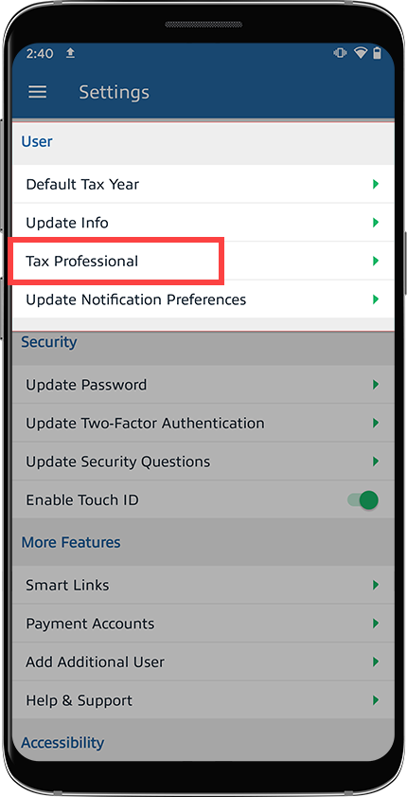Tap the Accessibility section header

[62, 743]
